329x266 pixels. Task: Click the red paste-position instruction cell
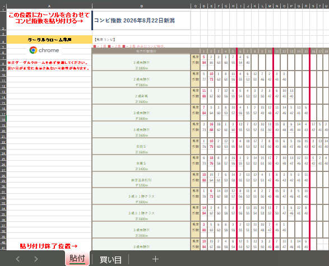(49, 18)
